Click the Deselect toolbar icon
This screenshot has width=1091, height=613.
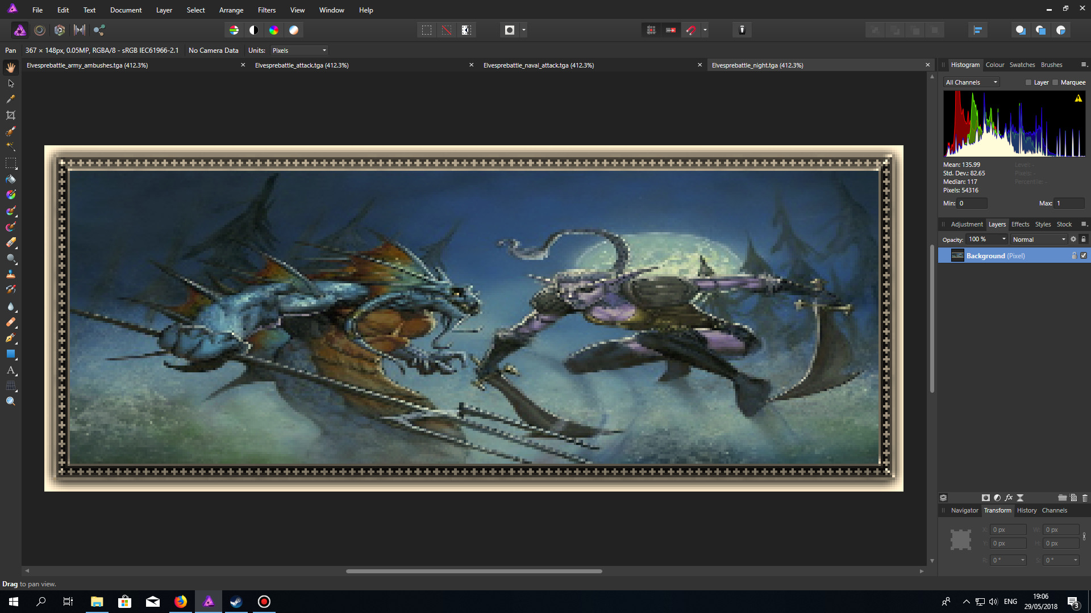pyautogui.click(x=447, y=30)
